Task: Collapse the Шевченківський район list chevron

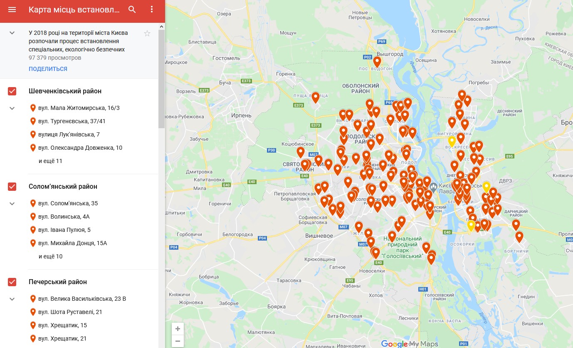Action: 12,108
